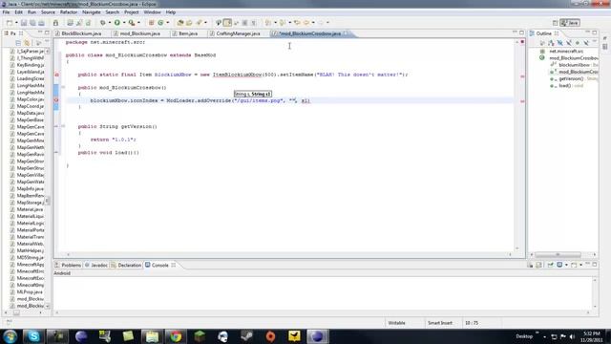
Task: Click the External Tools run icon
Action: 132,23
